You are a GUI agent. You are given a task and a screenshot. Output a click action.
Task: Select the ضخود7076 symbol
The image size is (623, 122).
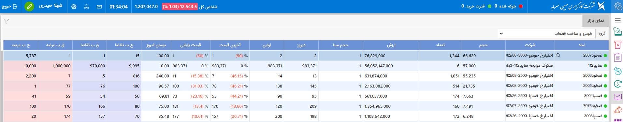pos(593,106)
